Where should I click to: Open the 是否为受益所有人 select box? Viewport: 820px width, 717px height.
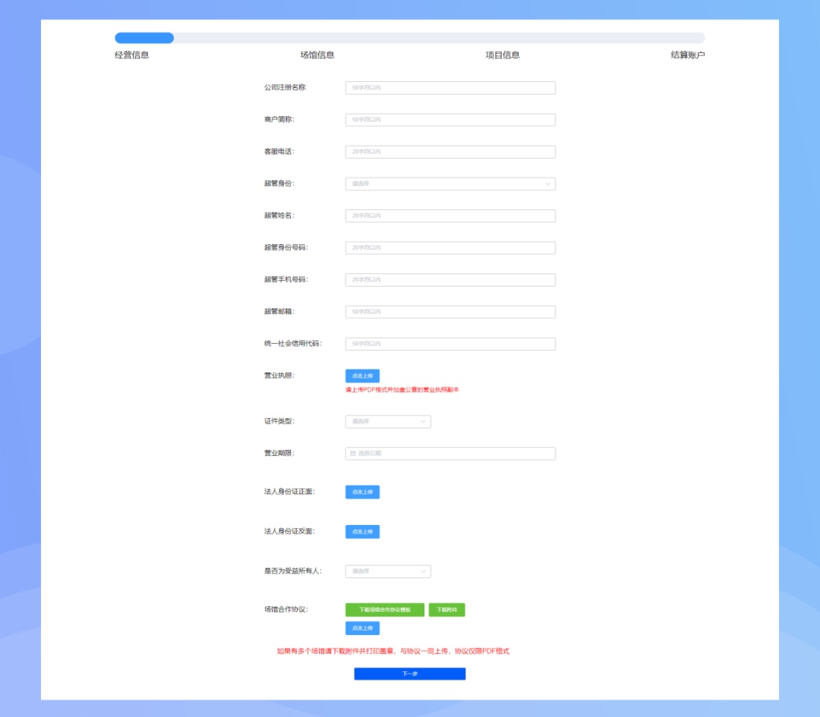387,571
